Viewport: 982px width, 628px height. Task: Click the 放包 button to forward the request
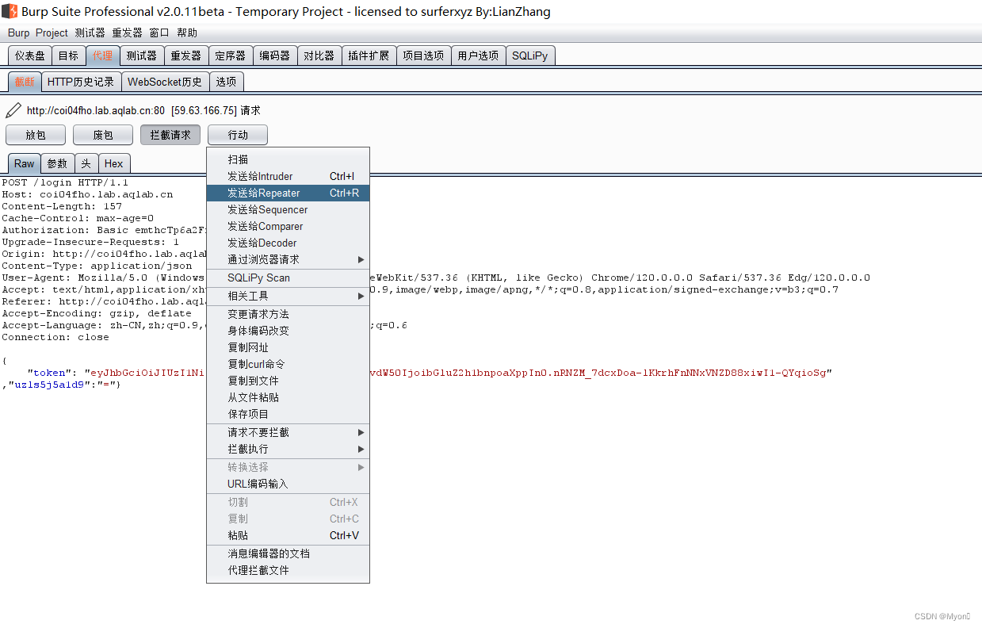point(35,134)
